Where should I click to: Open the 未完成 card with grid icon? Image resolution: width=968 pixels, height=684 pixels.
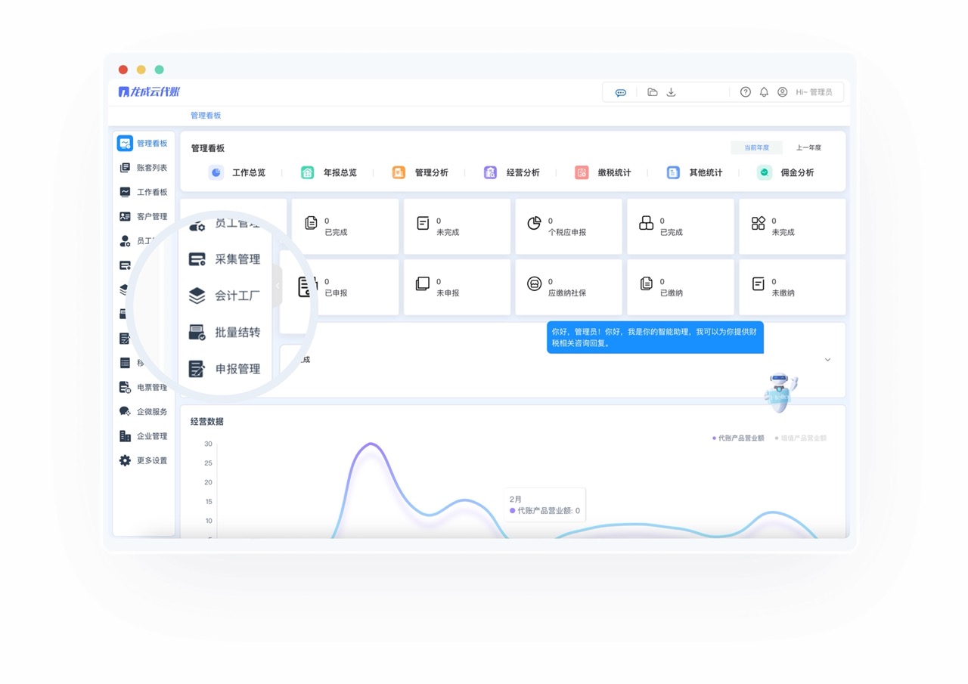[793, 227]
